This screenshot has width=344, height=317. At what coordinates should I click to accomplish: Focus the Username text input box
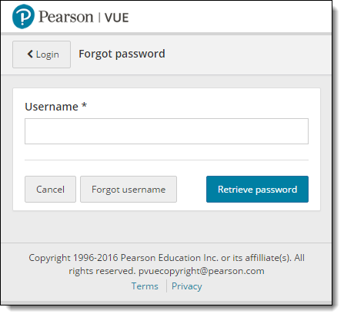coord(166,131)
